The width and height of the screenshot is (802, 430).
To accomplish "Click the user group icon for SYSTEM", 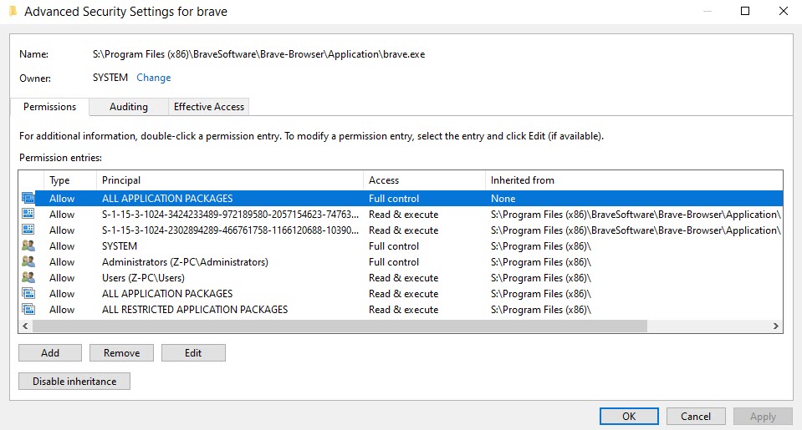I will pos(28,245).
